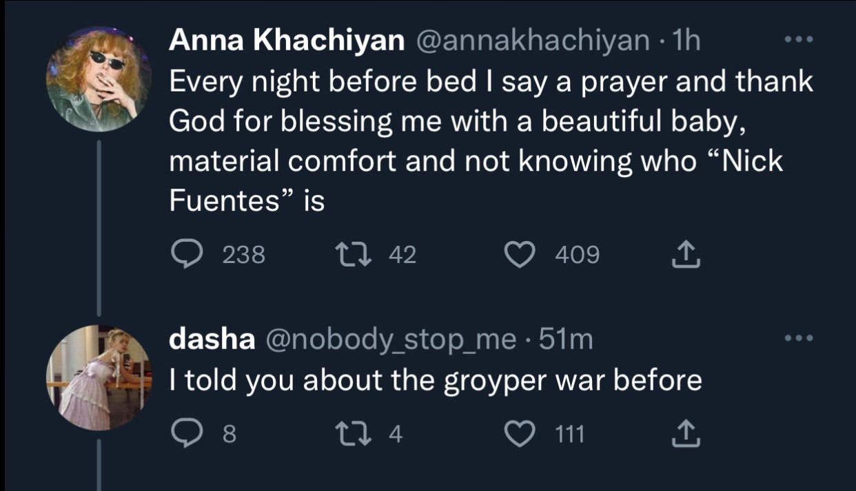
Task: Open Anna Khachiyan's profile picture
Action: click(99, 79)
